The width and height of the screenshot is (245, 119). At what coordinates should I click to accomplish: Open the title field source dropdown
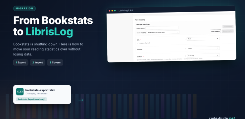tap(203, 39)
